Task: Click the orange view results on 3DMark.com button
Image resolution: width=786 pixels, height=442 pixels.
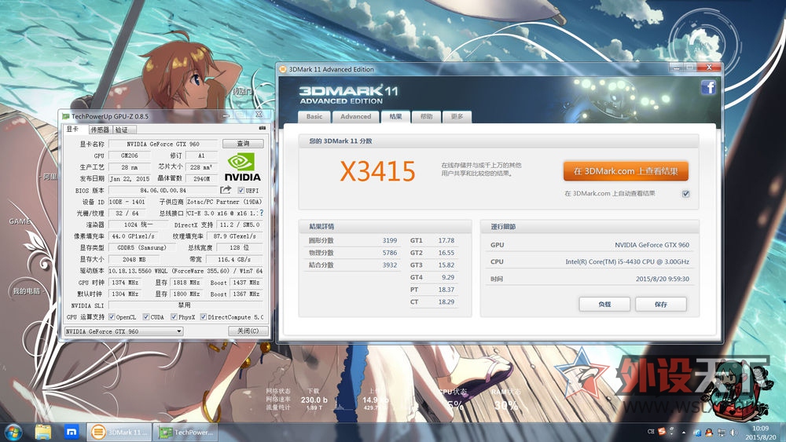Action: pyautogui.click(x=626, y=171)
